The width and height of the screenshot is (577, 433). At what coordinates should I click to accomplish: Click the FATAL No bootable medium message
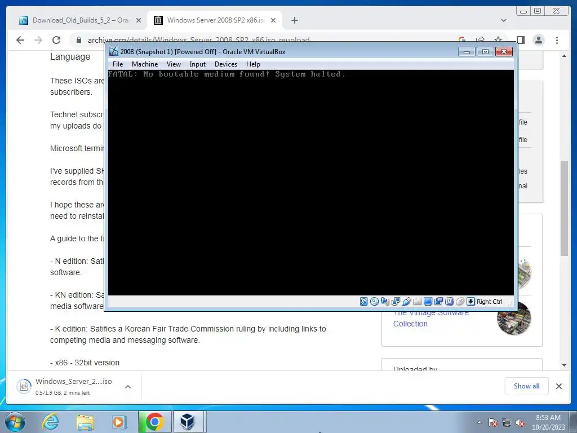click(227, 74)
